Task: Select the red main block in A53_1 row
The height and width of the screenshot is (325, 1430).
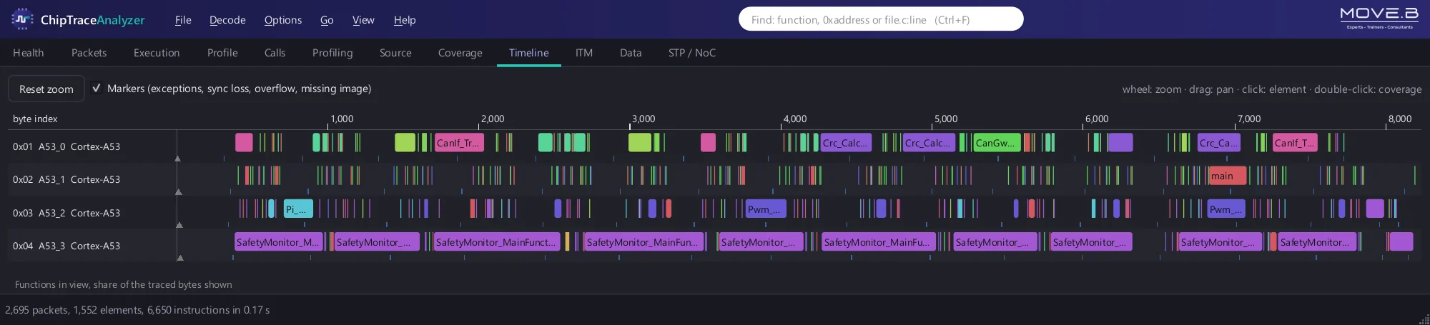Action: pos(1227,175)
